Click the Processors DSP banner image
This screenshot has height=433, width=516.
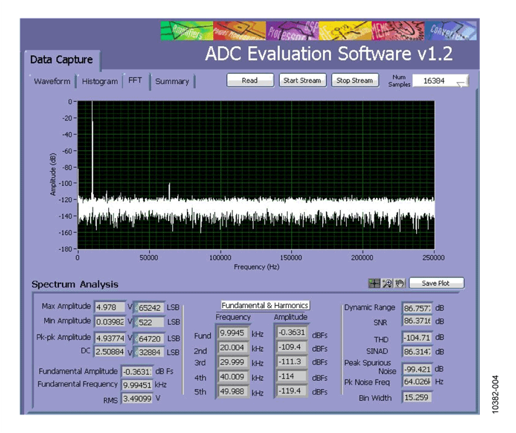pos(292,31)
